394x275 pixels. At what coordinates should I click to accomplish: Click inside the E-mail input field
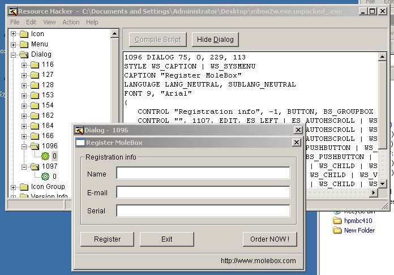pyautogui.click(x=203, y=192)
